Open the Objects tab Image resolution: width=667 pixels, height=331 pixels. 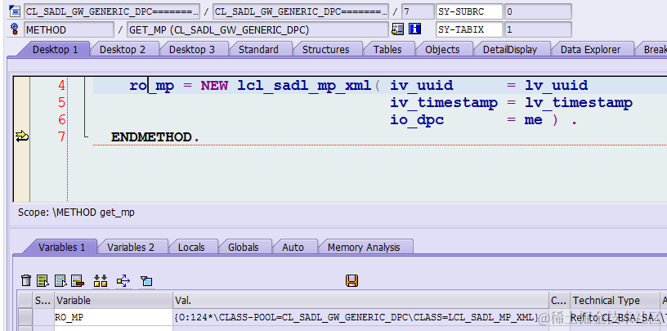pos(442,49)
